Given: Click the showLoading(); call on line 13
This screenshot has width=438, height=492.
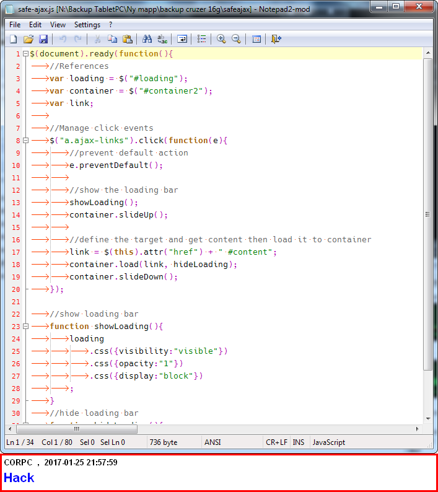Looking at the screenshot, I should click(103, 203).
